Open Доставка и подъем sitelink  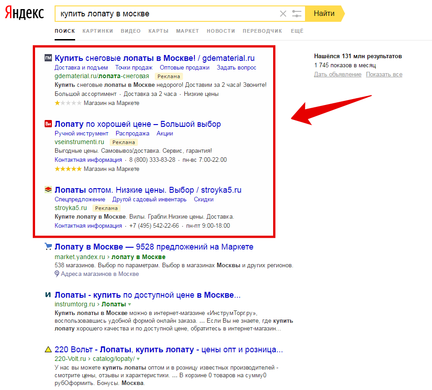[81, 67]
